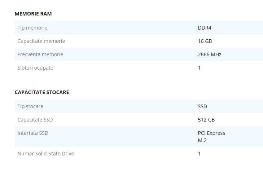Click the CAPACITATE STOCARE section heading
Image resolution: width=263 pixels, height=172 pixels.
click(42, 92)
